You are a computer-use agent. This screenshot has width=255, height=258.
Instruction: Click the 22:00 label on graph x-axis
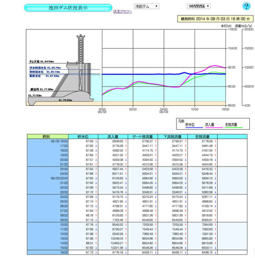[133, 109]
